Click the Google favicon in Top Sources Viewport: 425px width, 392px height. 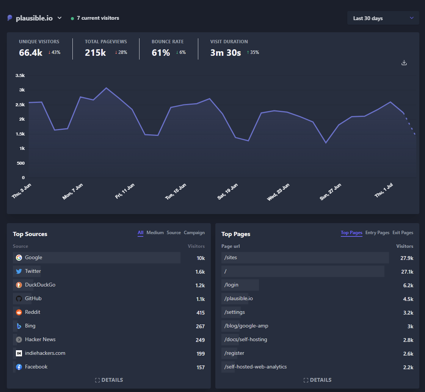[x=19, y=257]
